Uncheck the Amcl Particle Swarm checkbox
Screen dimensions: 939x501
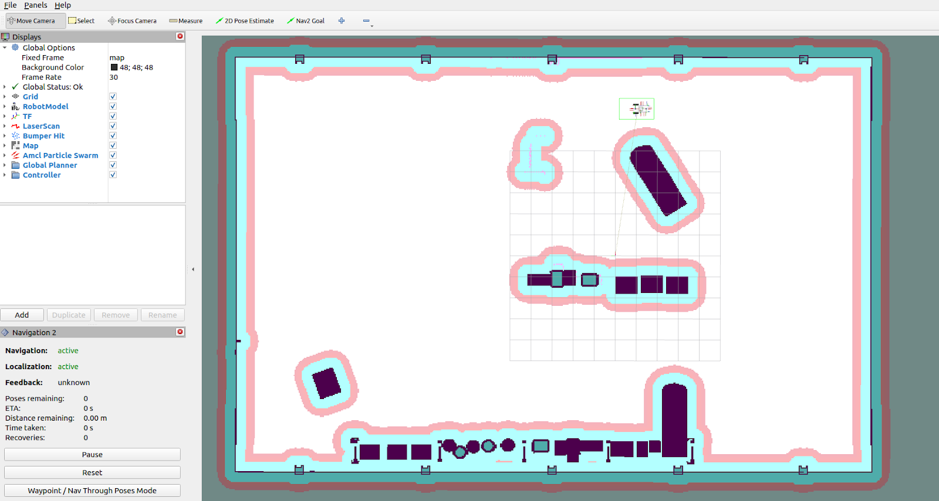113,155
